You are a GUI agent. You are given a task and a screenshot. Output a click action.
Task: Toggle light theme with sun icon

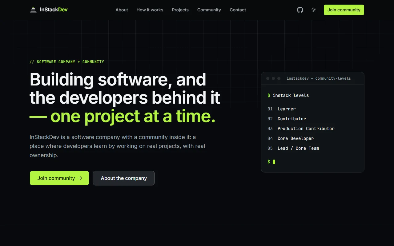[x=314, y=10]
